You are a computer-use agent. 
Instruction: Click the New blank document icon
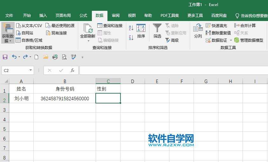(36, 57)
